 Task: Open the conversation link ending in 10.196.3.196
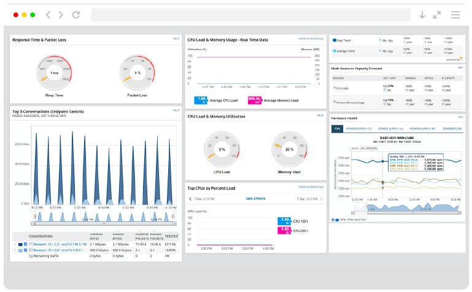60,244
